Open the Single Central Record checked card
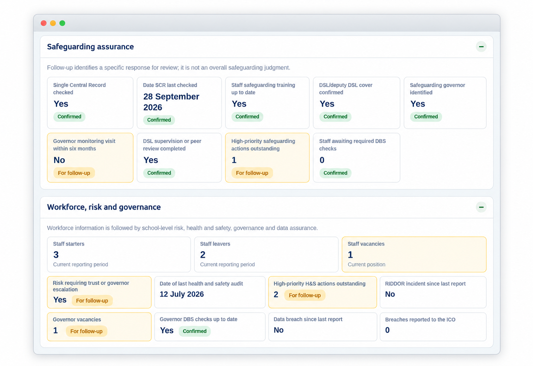The image size is (533, 366). (90, 103)
